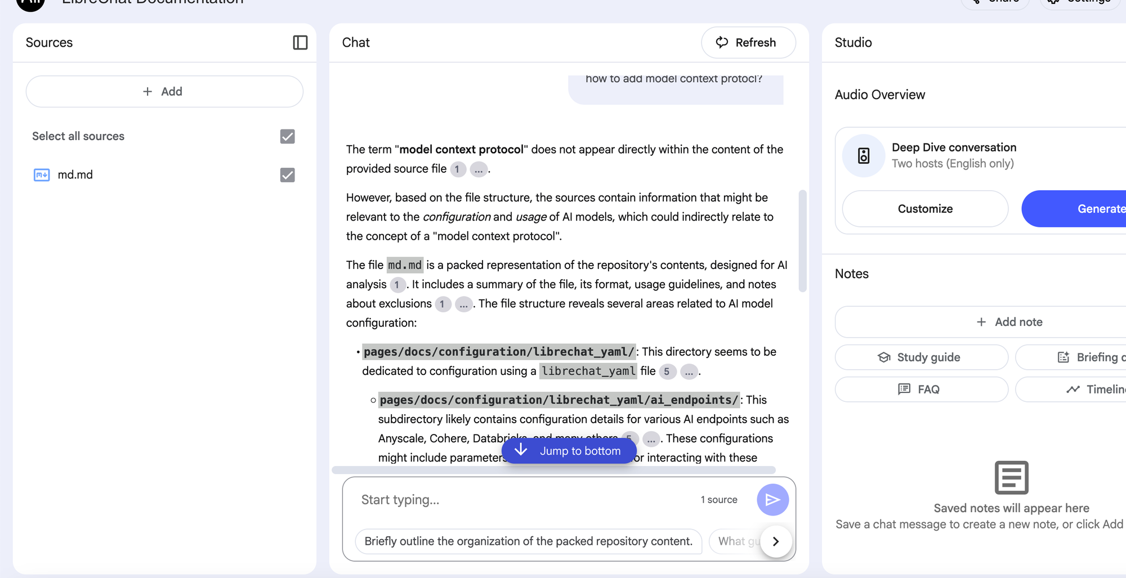Expand more citations after "librechat_yaml file"
The width and height of the screenshot is (1126, 578).
pos(689,371)
